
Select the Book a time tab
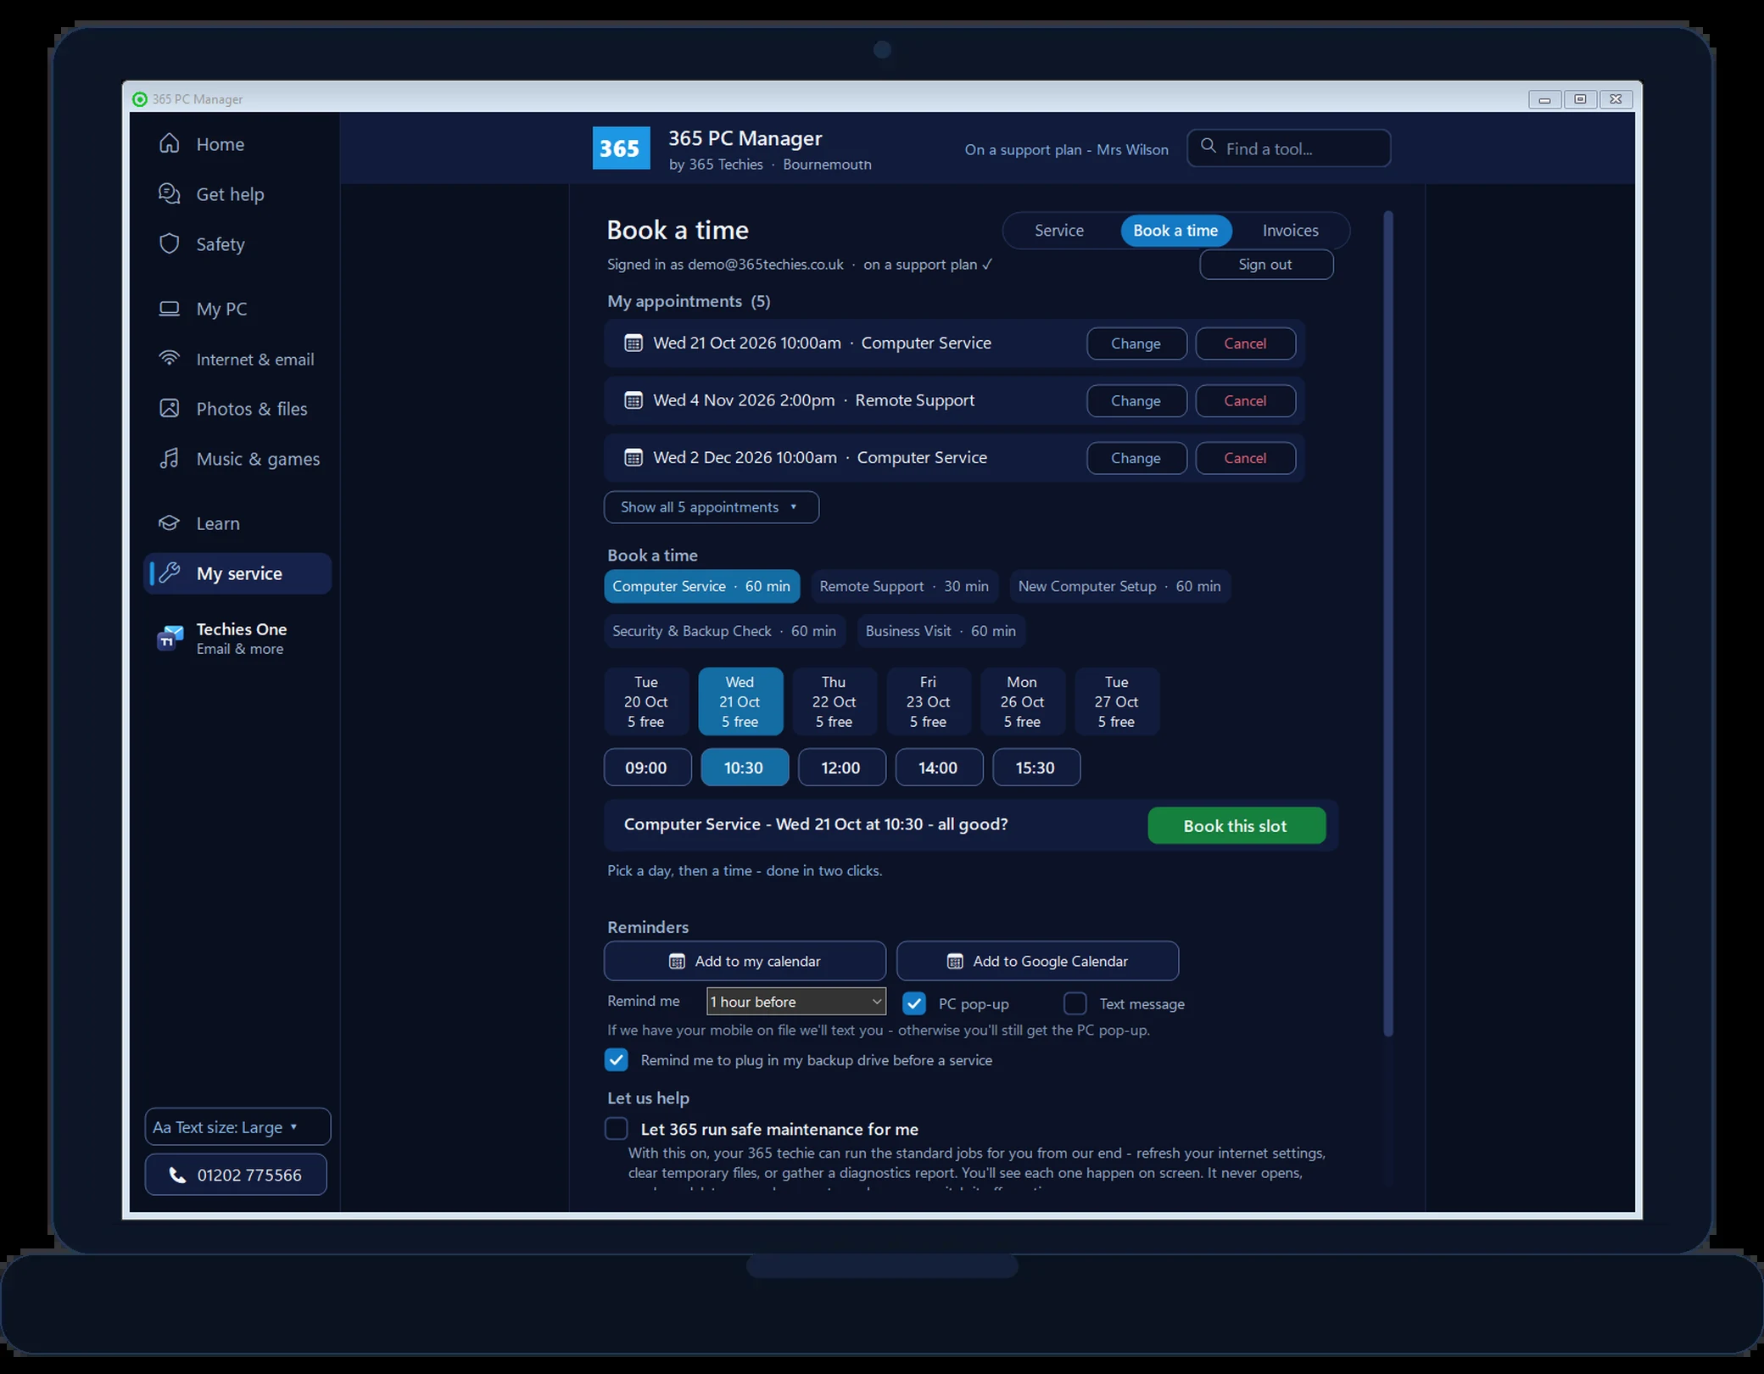[1175, 231]
